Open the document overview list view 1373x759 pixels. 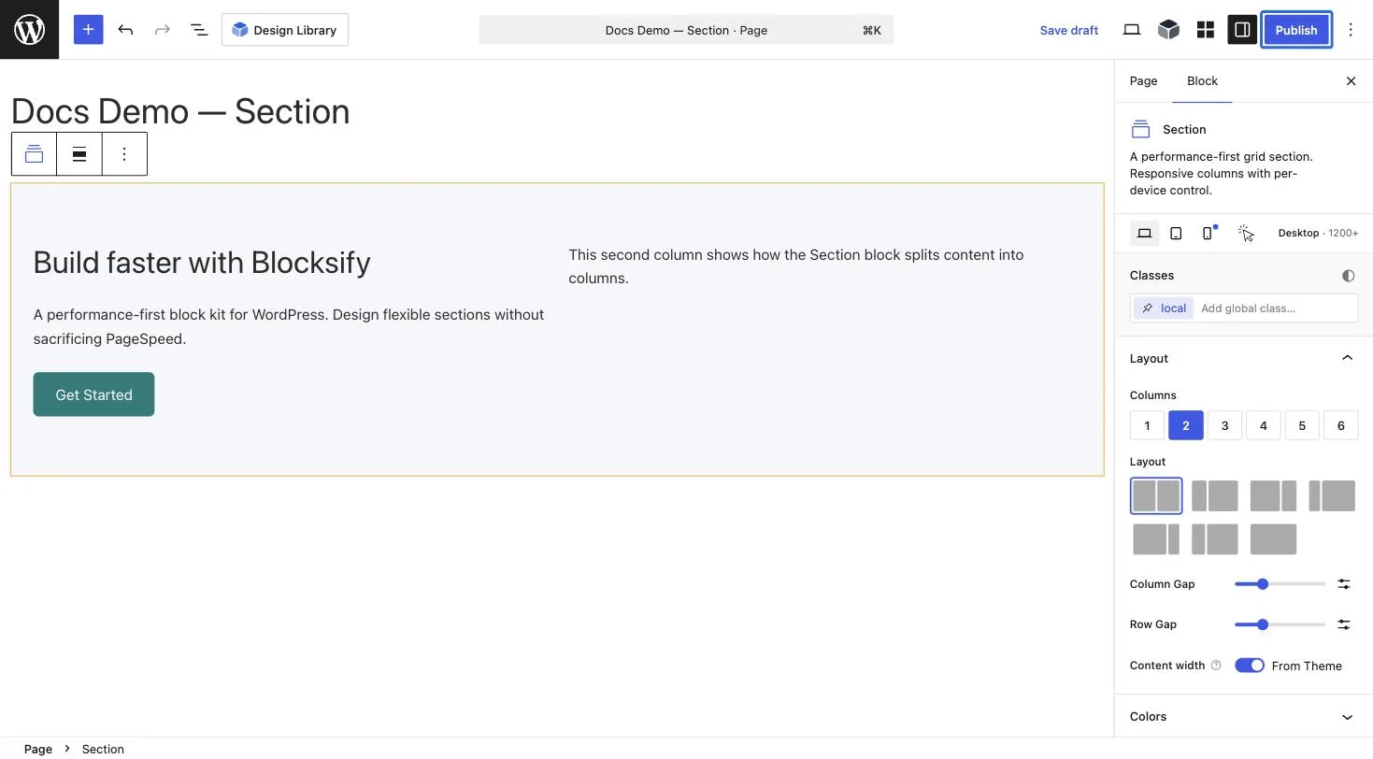point(199,30)
